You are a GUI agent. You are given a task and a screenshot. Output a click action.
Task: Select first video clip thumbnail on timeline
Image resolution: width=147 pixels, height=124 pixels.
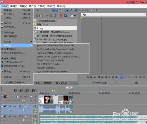(x=46, y=99)
